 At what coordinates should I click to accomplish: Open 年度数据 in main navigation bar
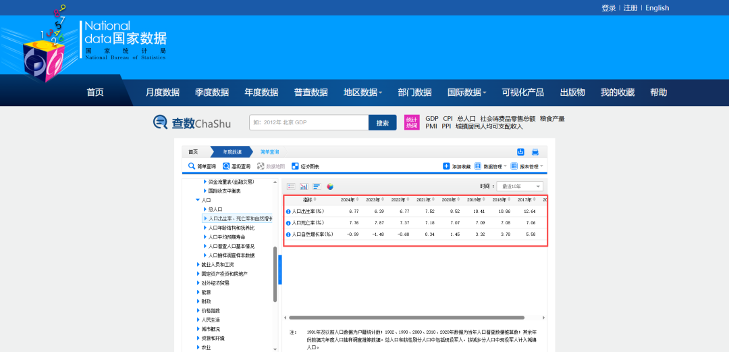point(261,93)
